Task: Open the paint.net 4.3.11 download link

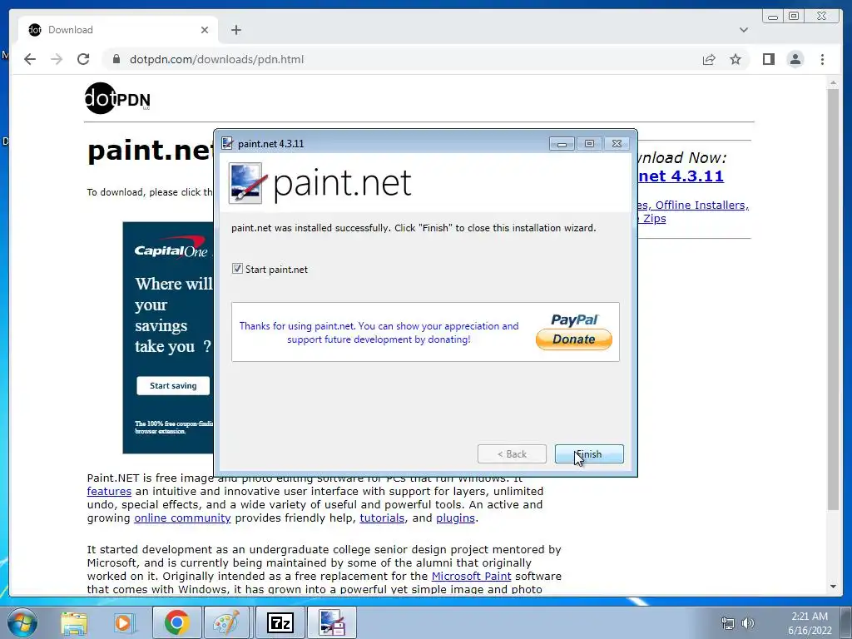Action: [681, 176]
